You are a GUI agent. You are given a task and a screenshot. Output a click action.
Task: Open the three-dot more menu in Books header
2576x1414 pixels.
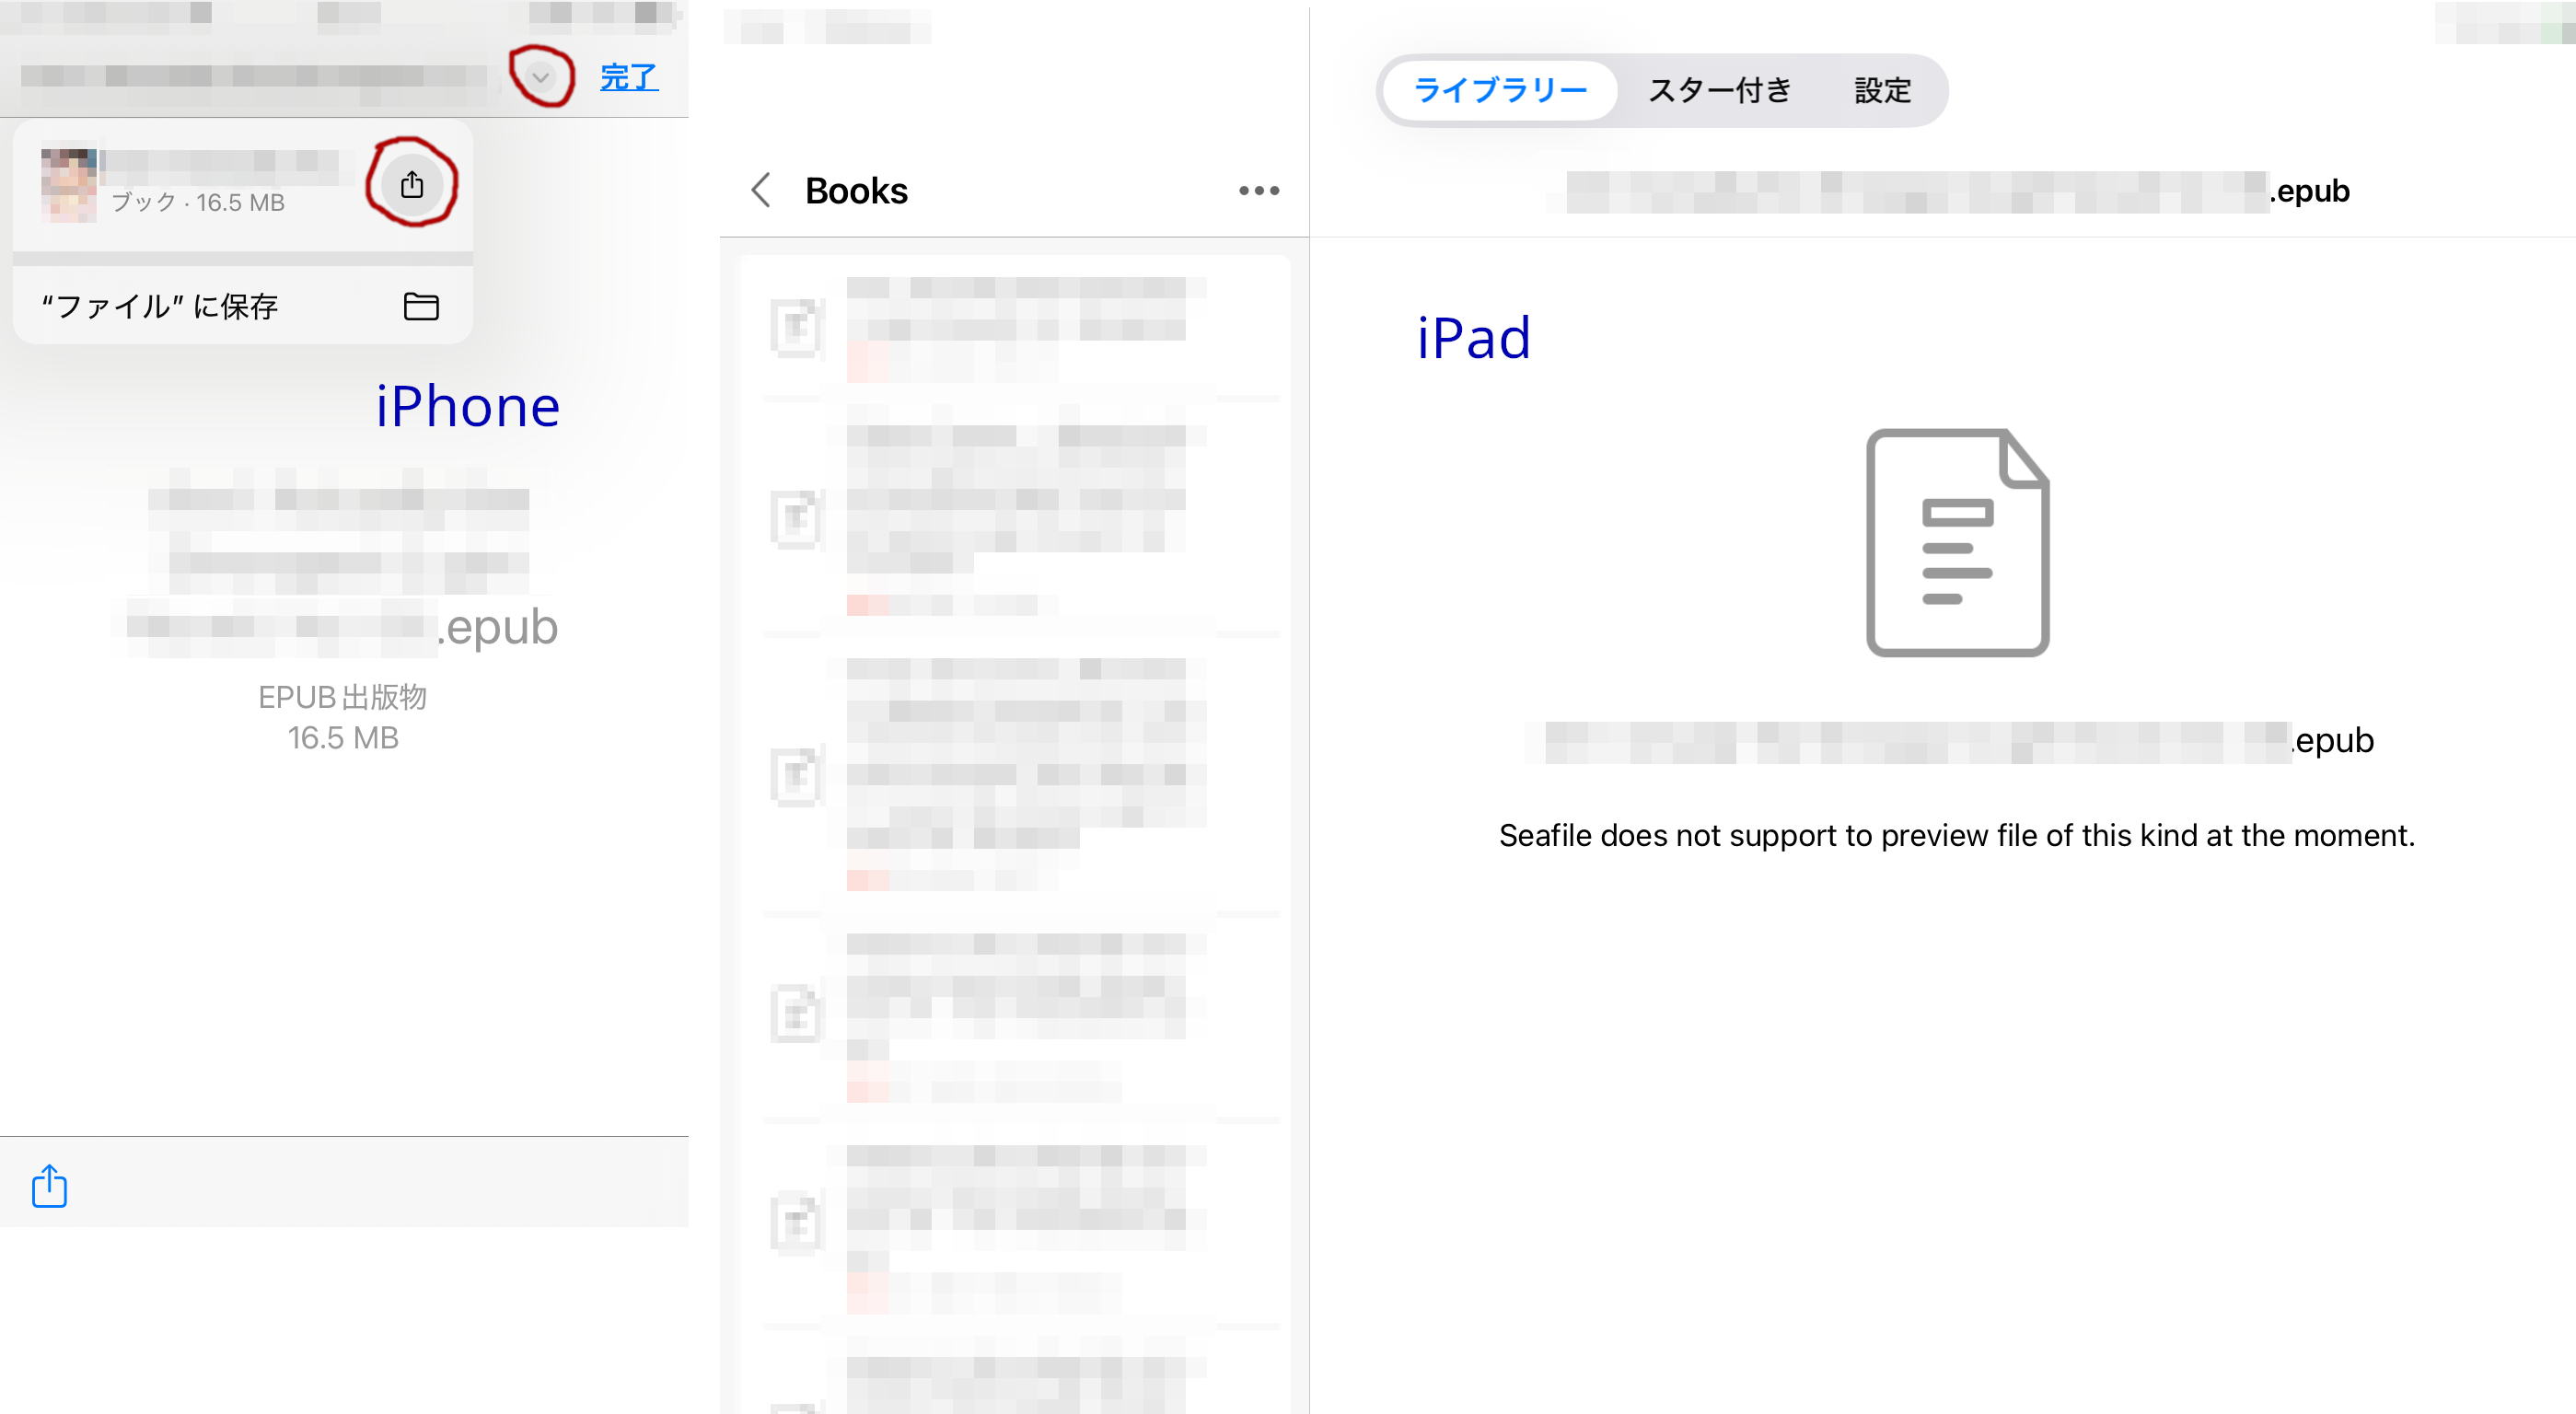(x=1258, y=190)
